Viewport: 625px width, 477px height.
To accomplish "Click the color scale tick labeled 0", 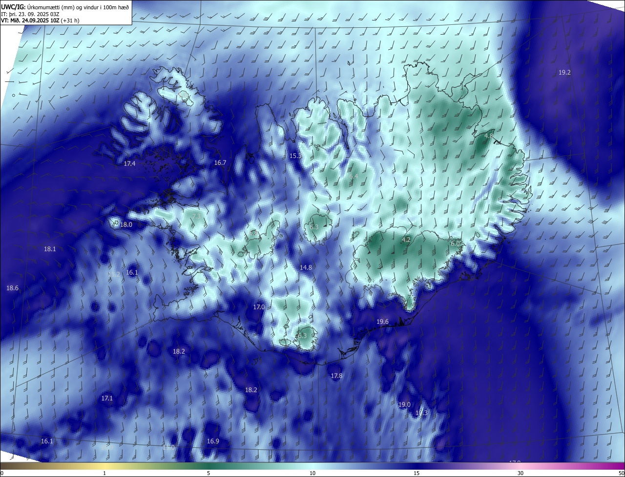I will pyautogui.click(x=2, y=473).
